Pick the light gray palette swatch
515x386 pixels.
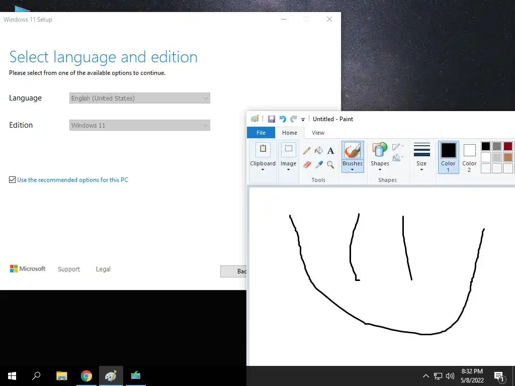pyautogui.click(x=497, y=157)
